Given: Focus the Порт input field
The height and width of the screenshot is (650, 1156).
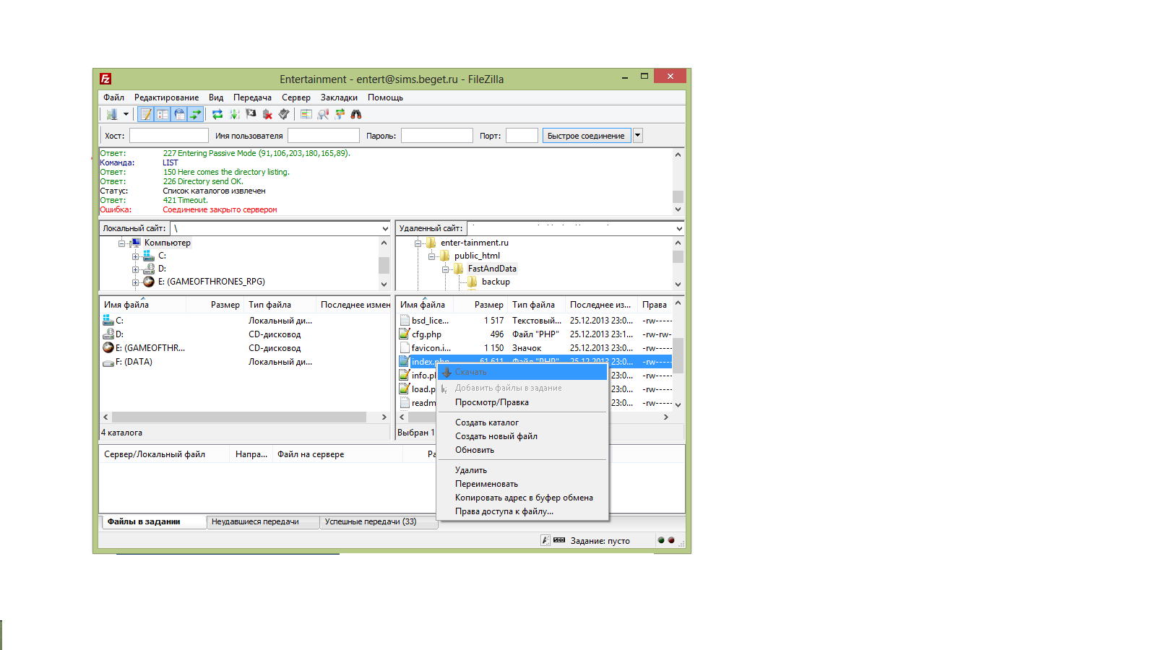Looking at the screenshot, I should coord(522,135).
